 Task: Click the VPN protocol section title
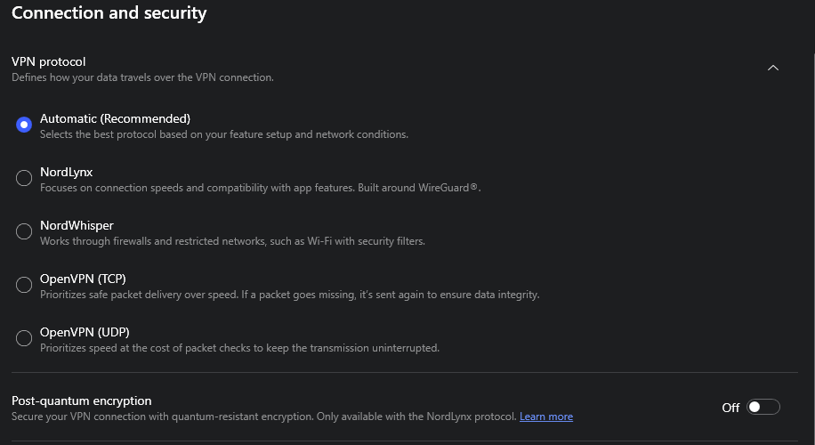(x=49, y=61)
